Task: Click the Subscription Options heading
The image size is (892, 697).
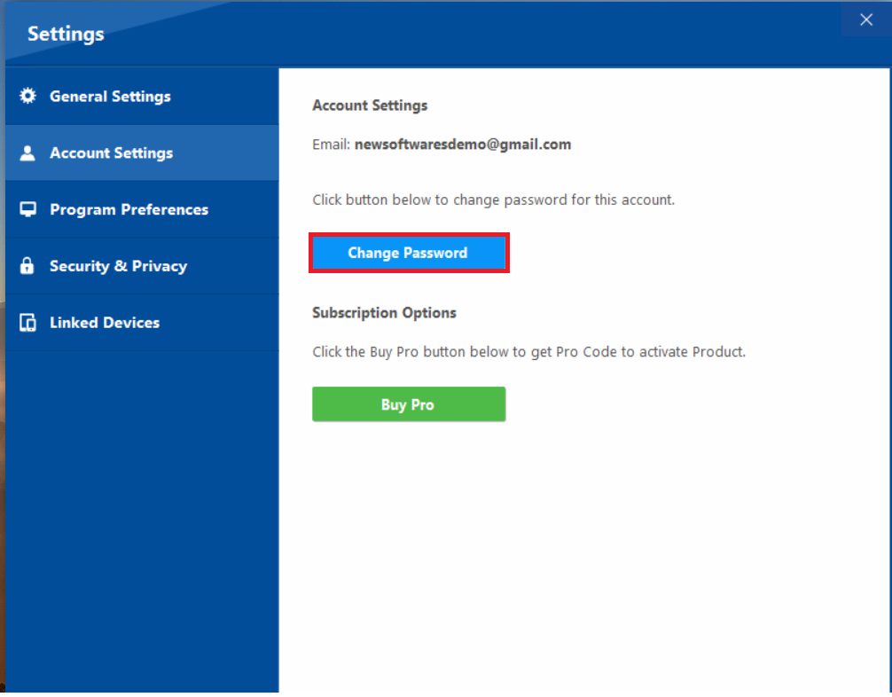Action: point(384,312)
